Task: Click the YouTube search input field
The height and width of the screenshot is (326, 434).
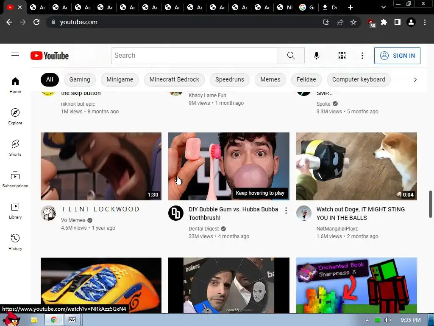Action: (x=195, y=56)
